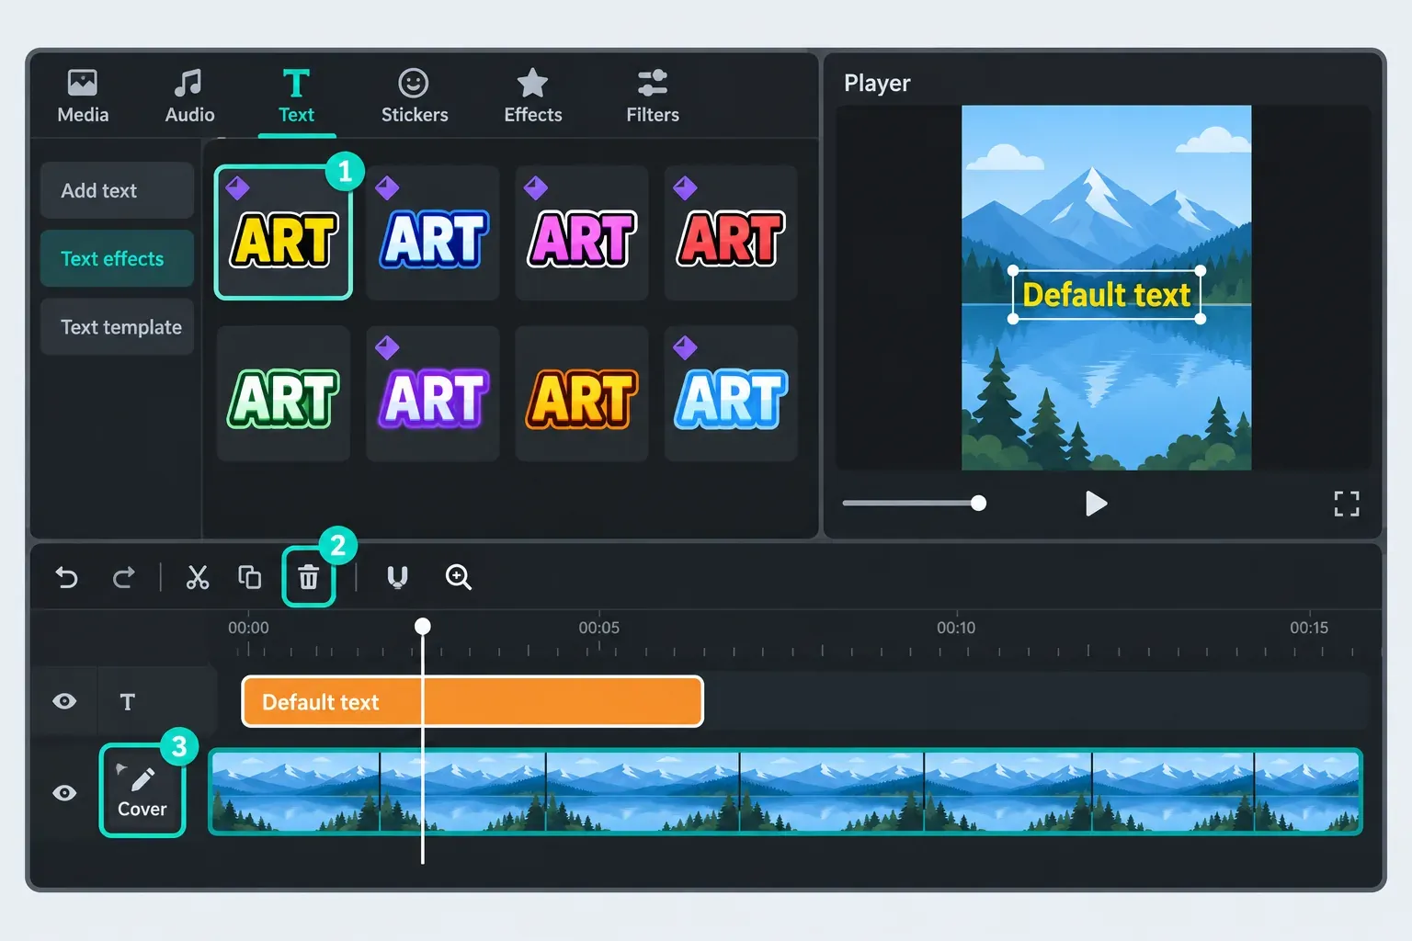
Task: Apply the purple ART text effect
Action: (433, 393)
